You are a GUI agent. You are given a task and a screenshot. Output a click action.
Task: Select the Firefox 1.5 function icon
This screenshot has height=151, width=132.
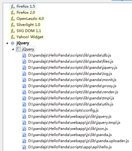[13, 6]
